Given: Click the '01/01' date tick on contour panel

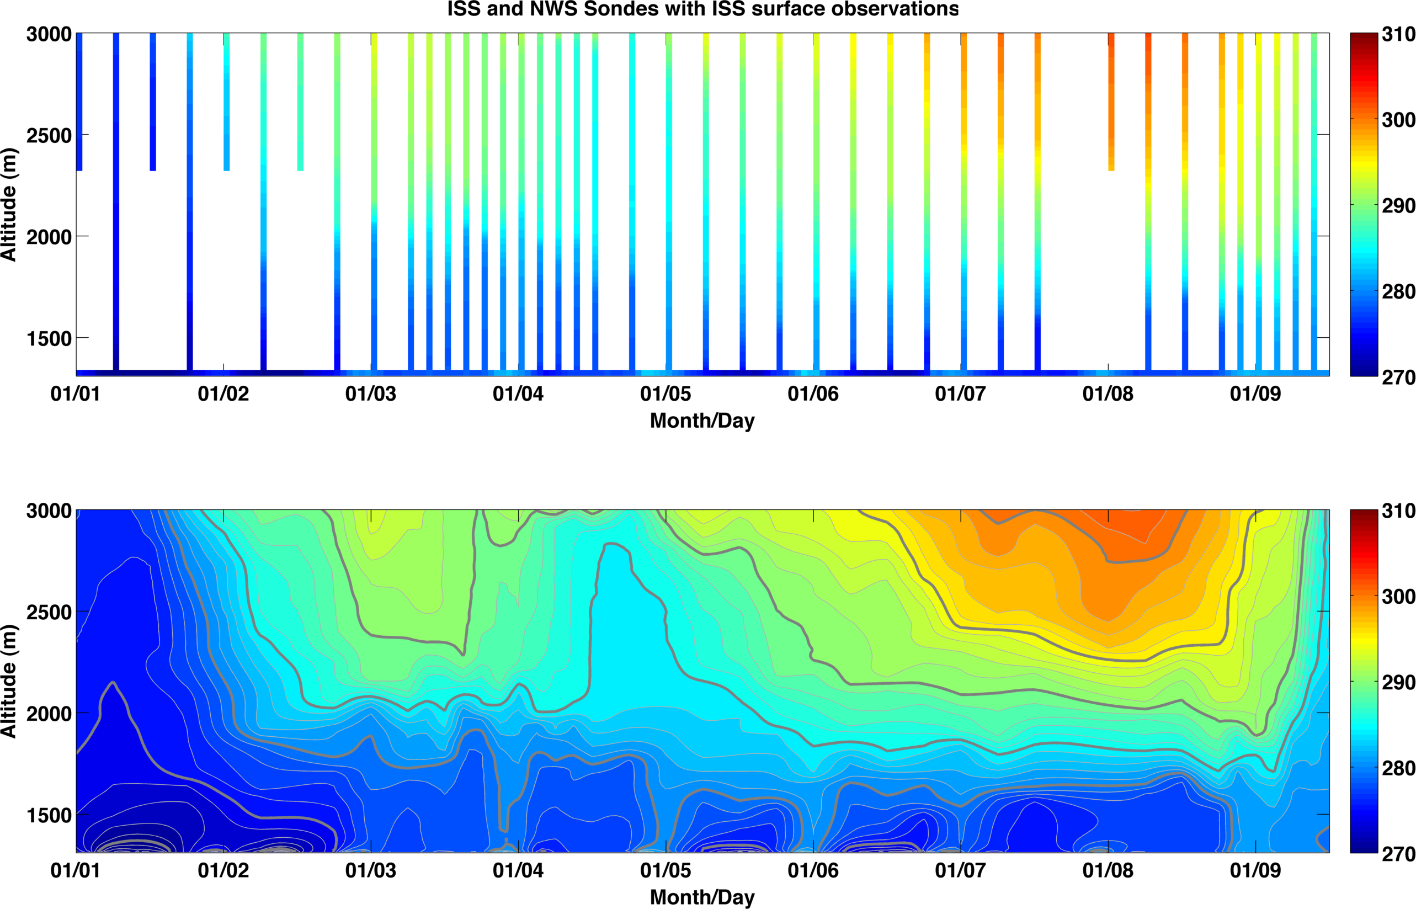Looking at the screenshot, I should [76, 870].
